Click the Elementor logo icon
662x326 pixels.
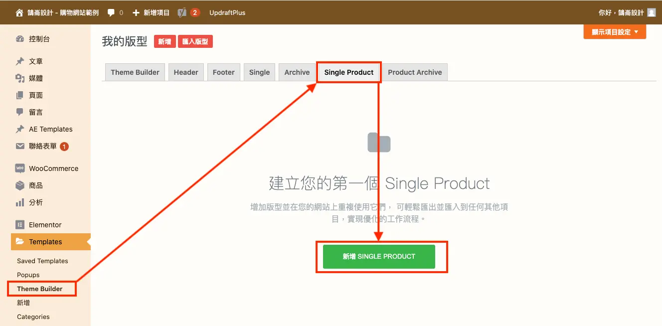[x=20, y=225]
